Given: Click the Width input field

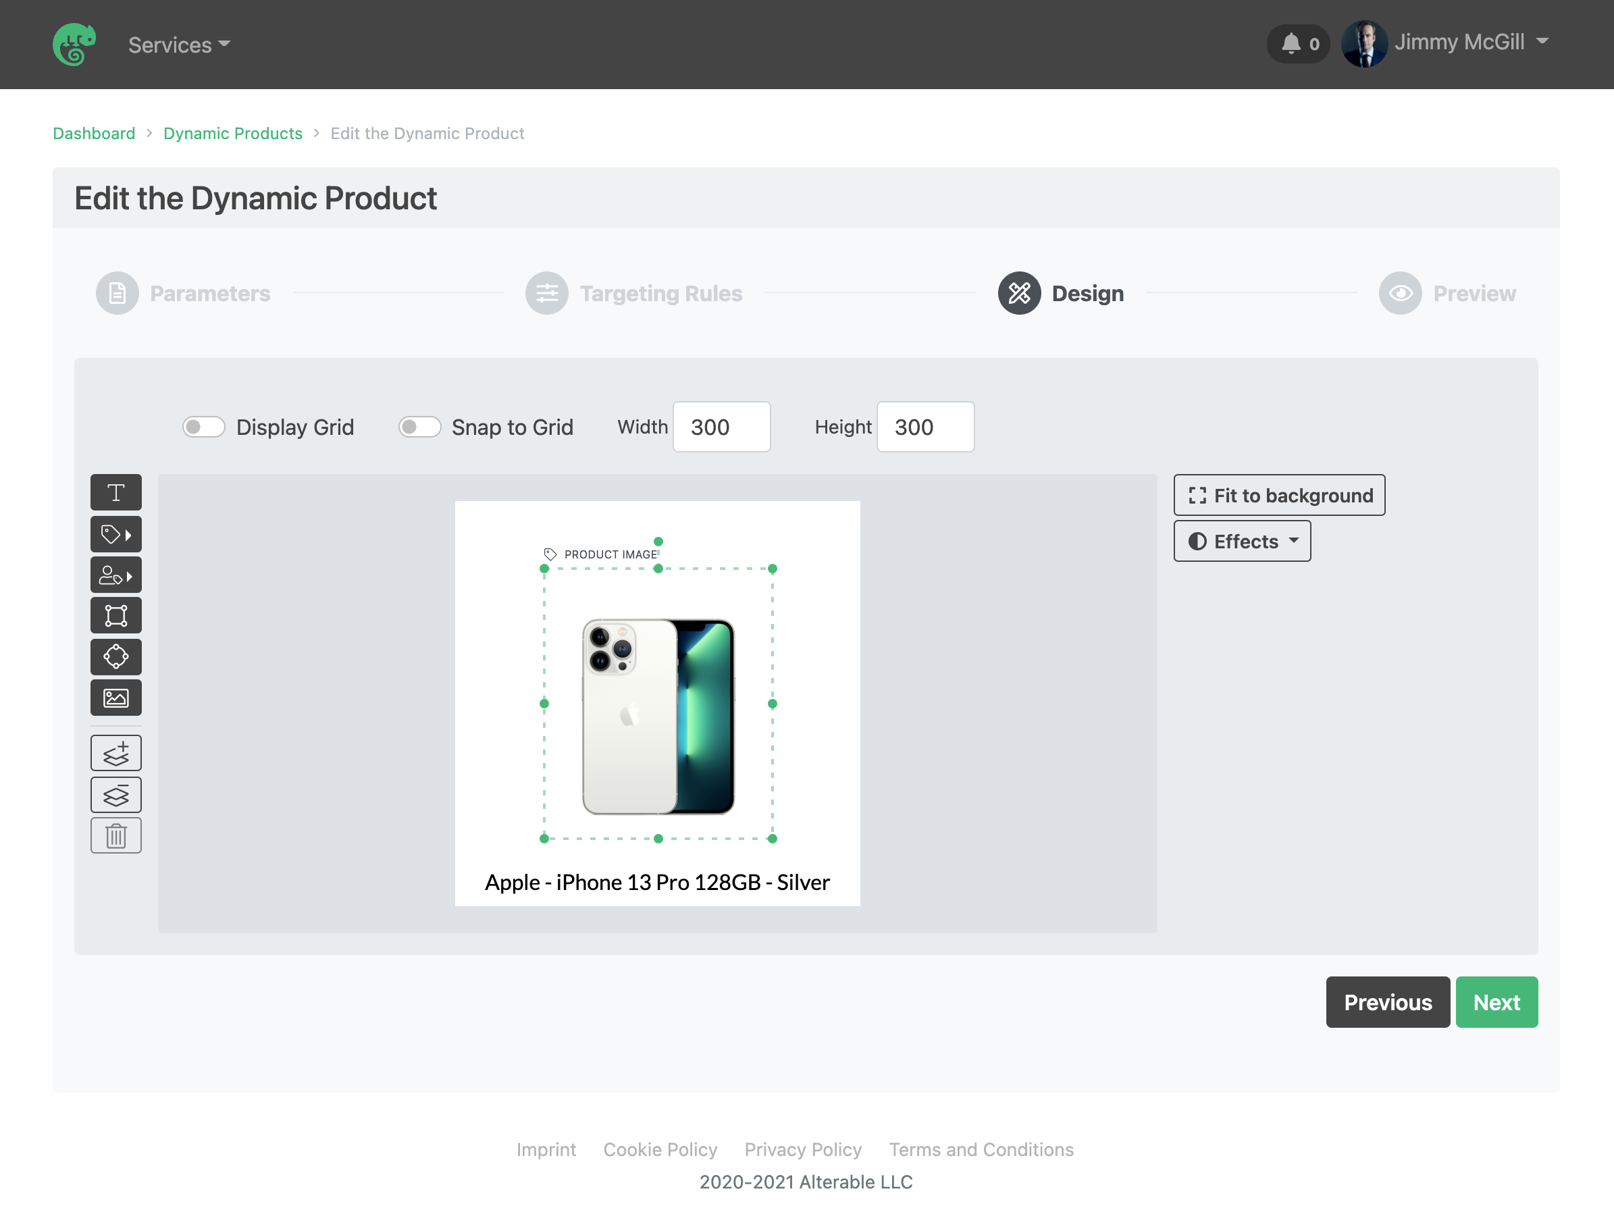Looking at the screenshot, I should 721,427.
